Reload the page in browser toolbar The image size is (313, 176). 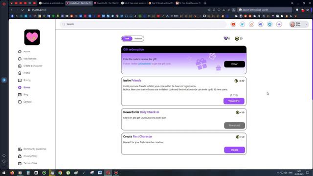coord(22,10)
